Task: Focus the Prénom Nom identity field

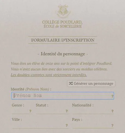Action: pos(63,96)
